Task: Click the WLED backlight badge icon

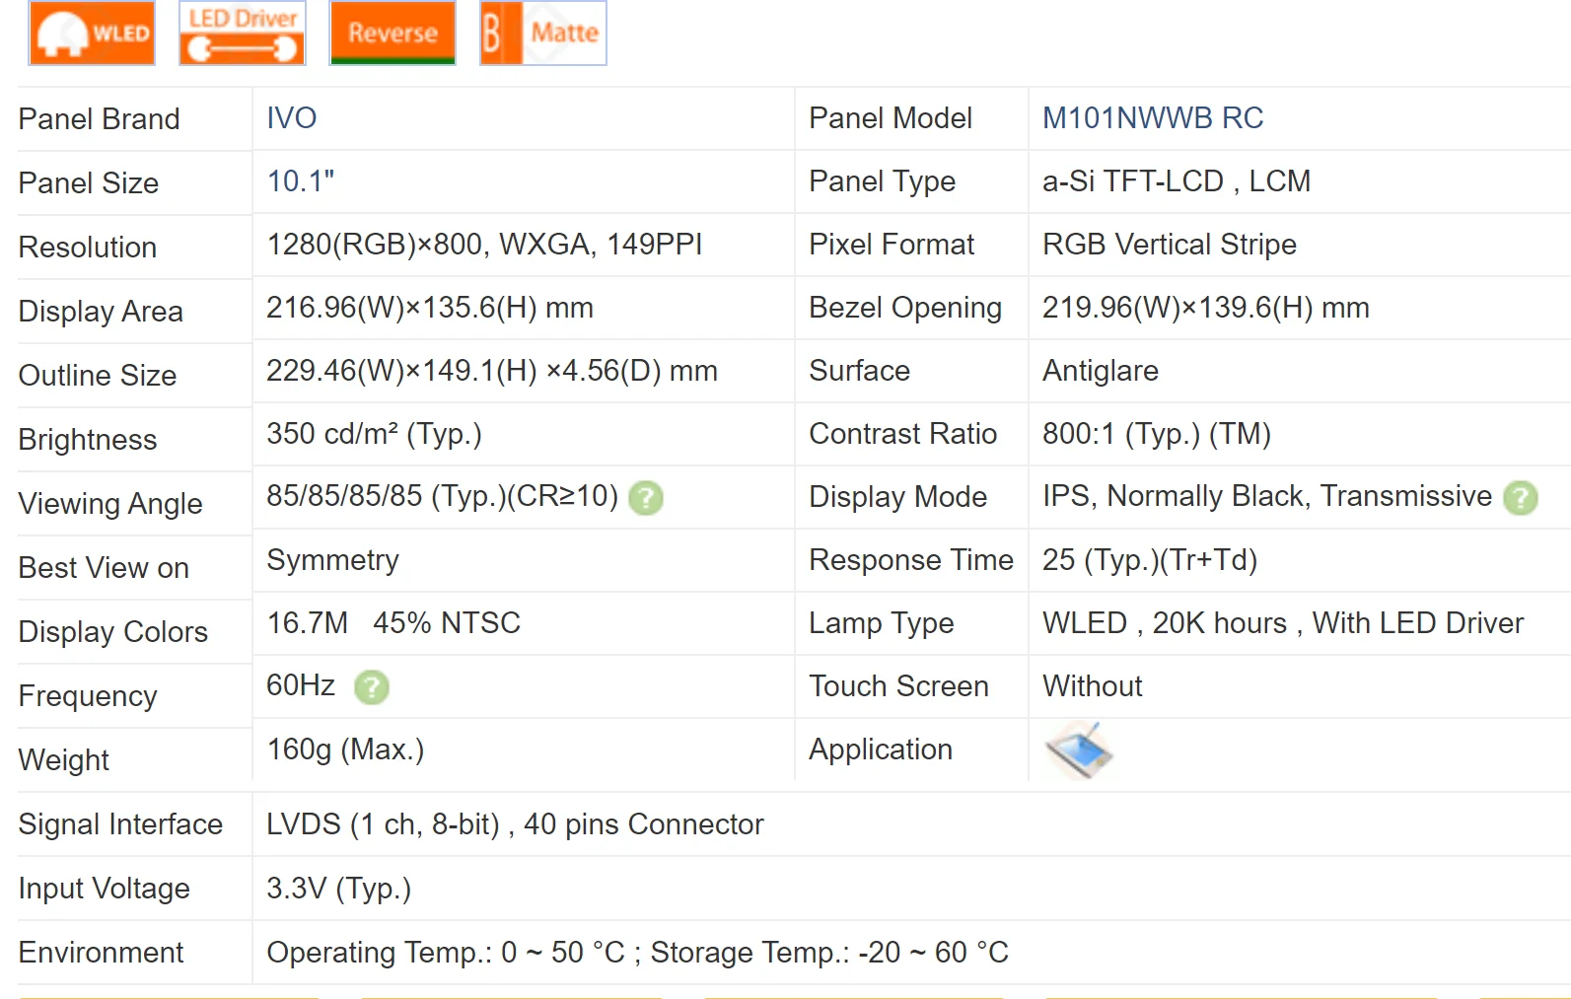Action: [92, 33]
